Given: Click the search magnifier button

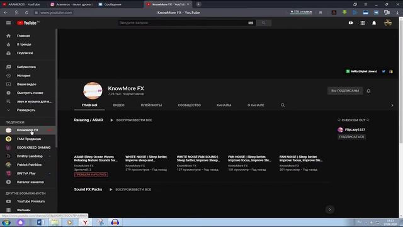Looking at the screenshot, I should (263, 23).
